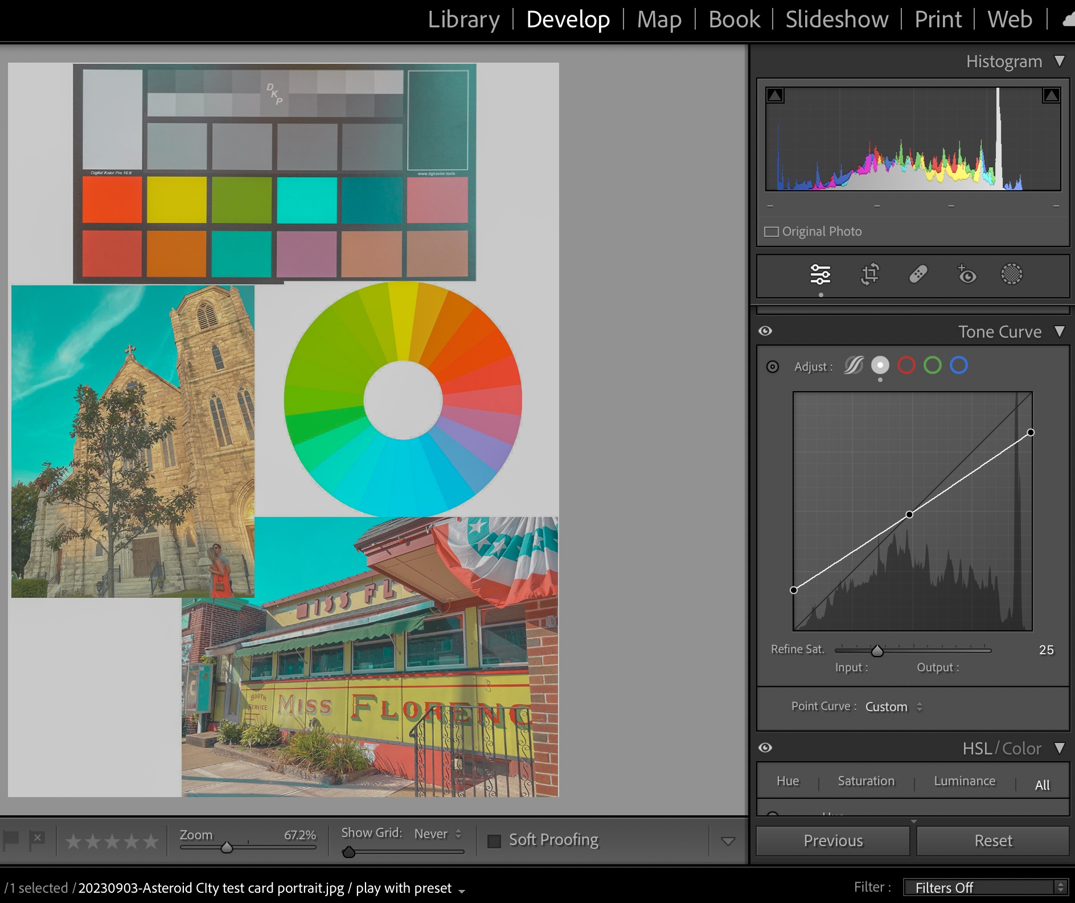Activate the Tone Curve target adjustment tool
The height and width of the screenshot is (903, 1075).
773,367
